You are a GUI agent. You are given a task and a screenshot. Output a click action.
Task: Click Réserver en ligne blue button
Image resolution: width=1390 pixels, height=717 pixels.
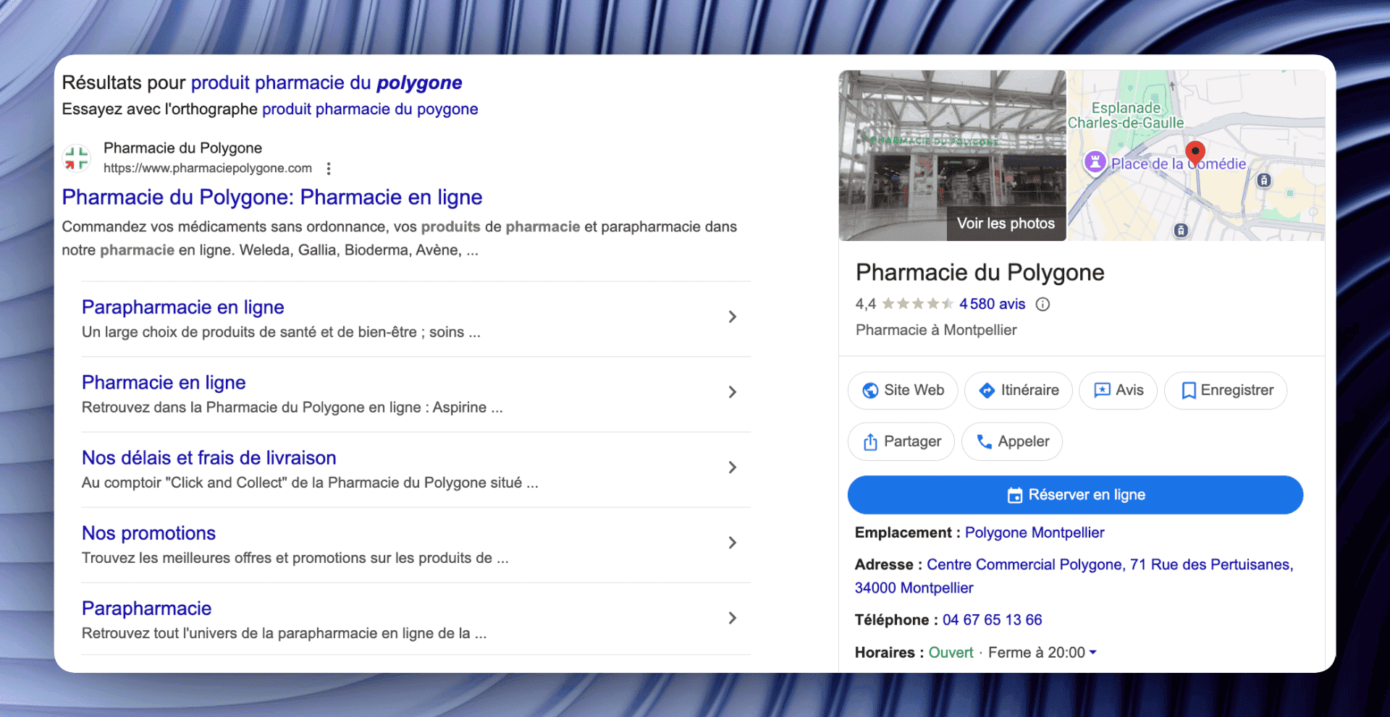(1075, 495)
